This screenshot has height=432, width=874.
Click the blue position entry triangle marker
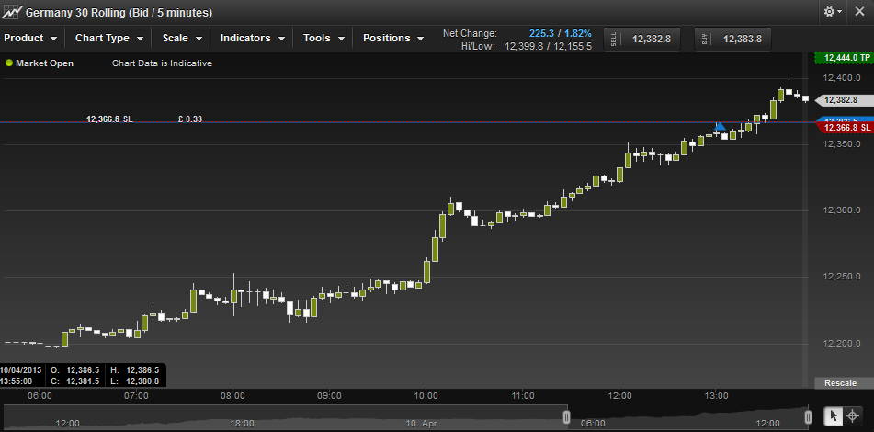720,126
